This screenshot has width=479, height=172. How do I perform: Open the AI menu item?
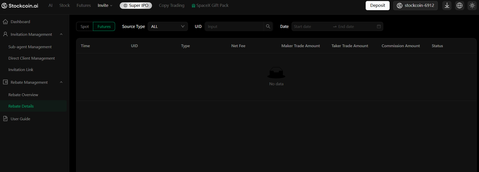tap(50, 5)
